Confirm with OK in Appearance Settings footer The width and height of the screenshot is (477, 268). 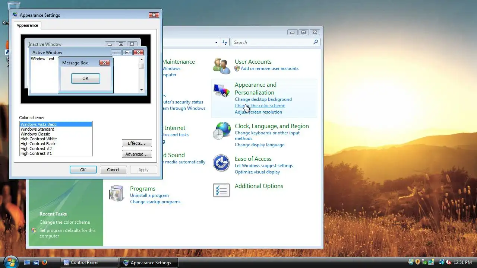(x=83, y=170)
